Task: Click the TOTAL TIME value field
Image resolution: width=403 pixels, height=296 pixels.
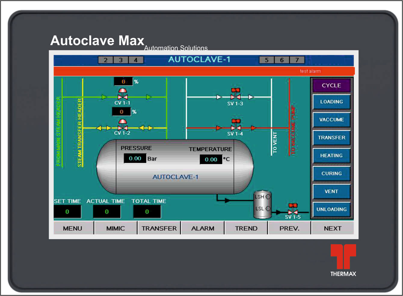Action: pos(147,212)
